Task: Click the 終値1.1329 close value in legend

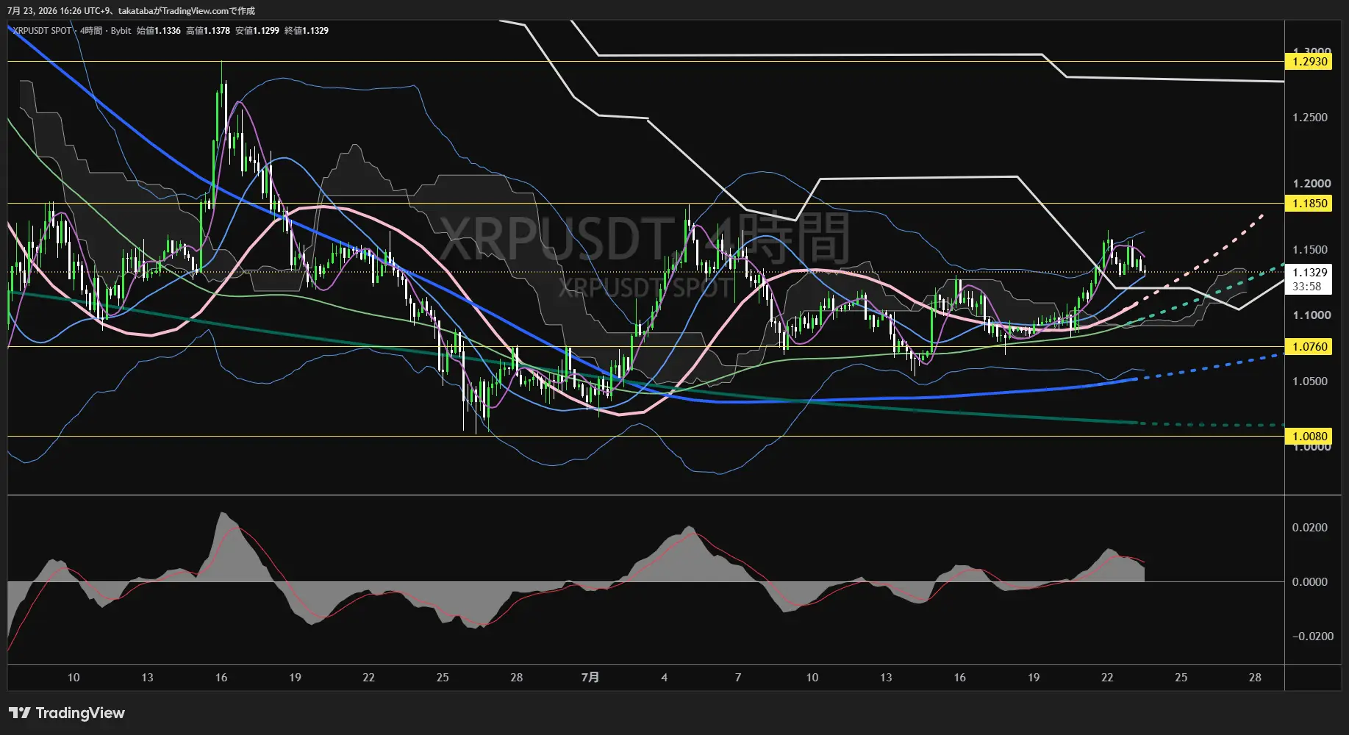Action: (307, 31)
